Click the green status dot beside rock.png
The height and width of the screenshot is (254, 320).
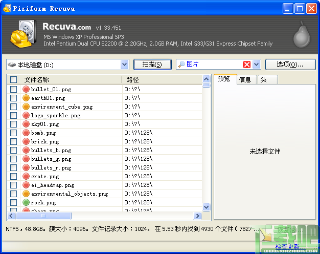click(26, 202)
